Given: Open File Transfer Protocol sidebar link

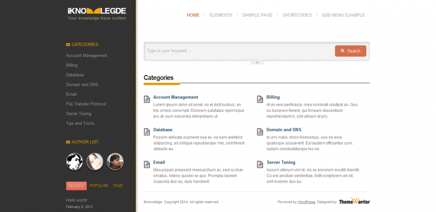Looking at the screenshot, I should [x=86, y=104].
